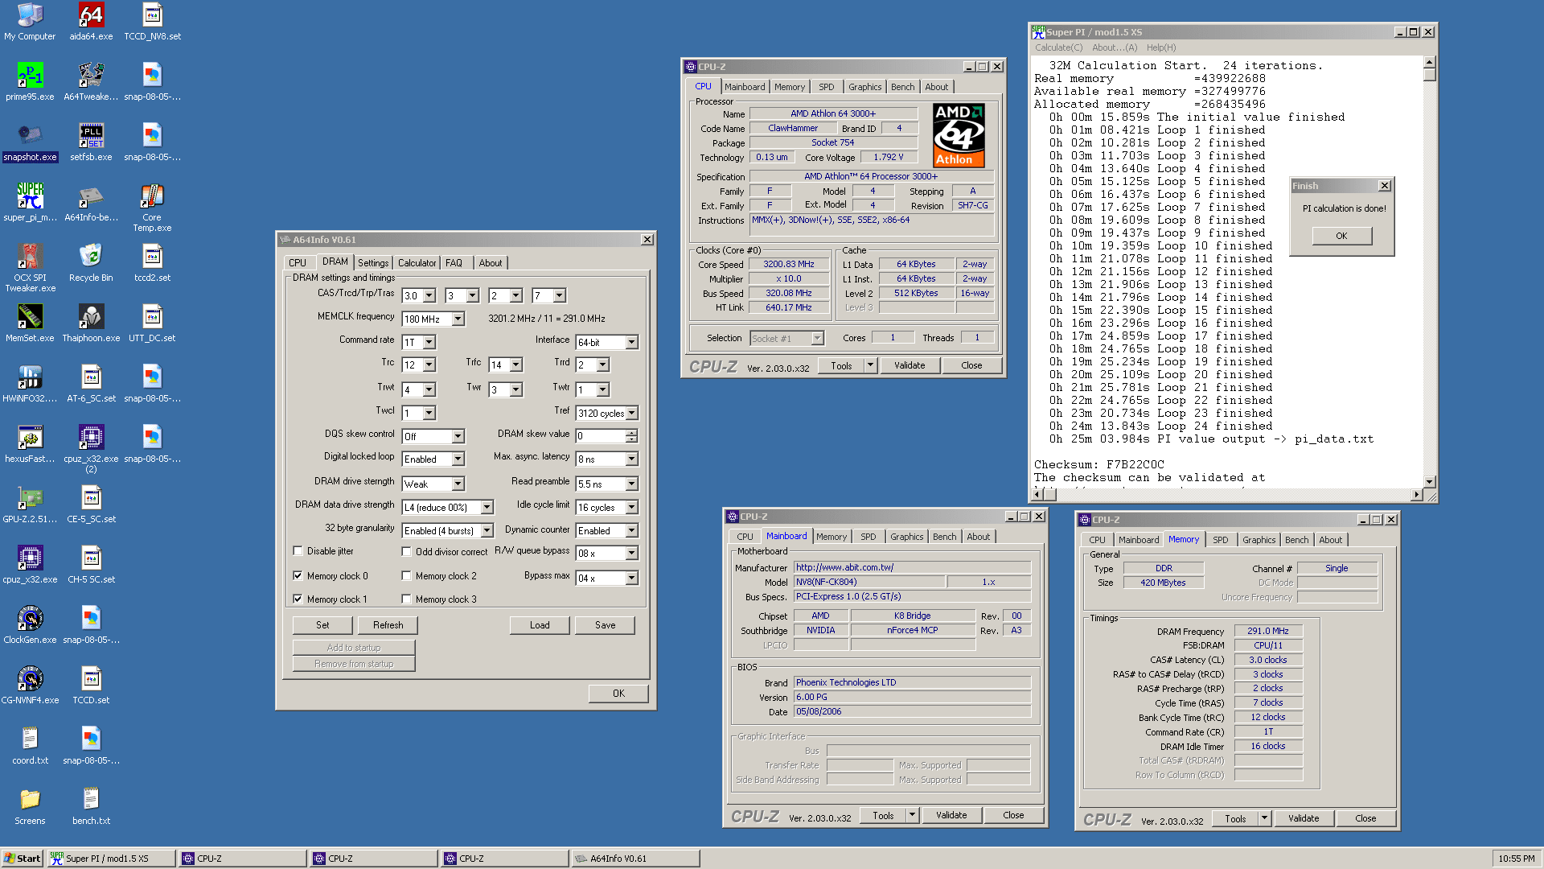Uncheck the Memory clock 1 checkbox
The width and height of the screenshot is (1544, 869).
point(298,599)
